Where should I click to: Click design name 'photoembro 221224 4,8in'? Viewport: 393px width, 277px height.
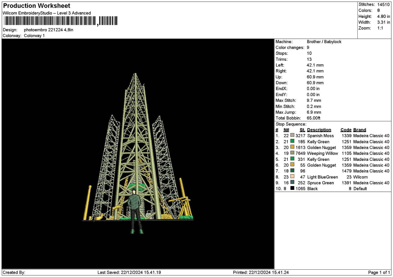[48, 30]
